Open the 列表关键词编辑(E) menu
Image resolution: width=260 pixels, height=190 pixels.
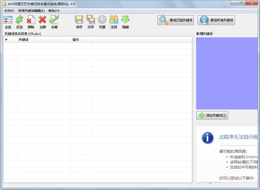31,10
